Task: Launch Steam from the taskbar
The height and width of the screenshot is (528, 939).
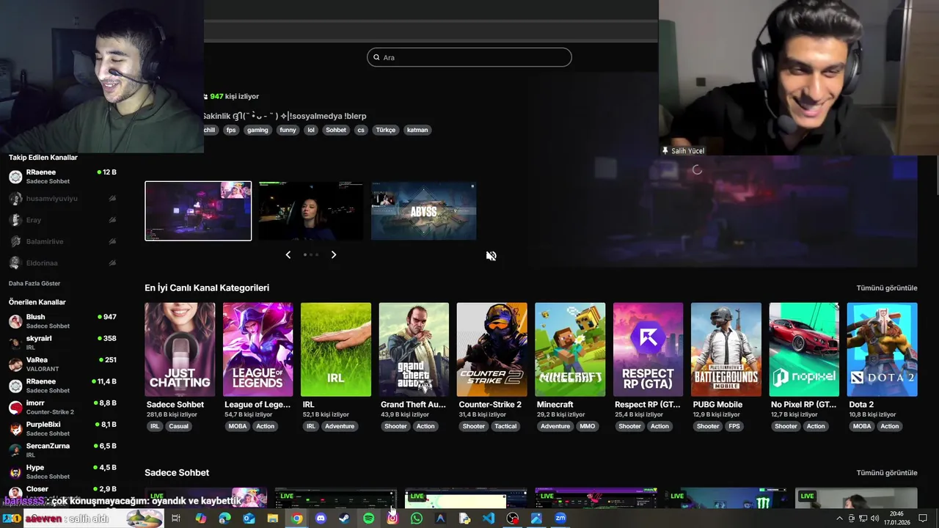Action: 344,518
